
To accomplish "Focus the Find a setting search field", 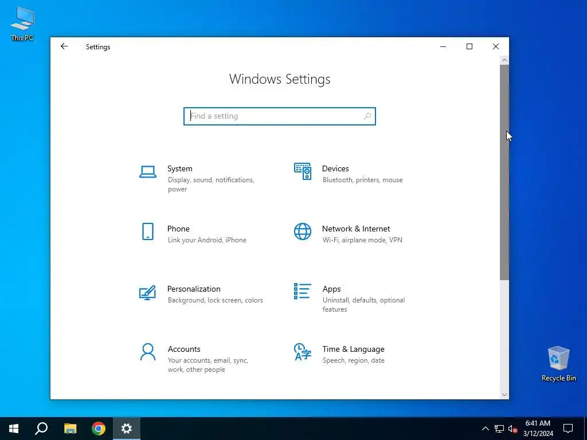I will tap(280, 116).
